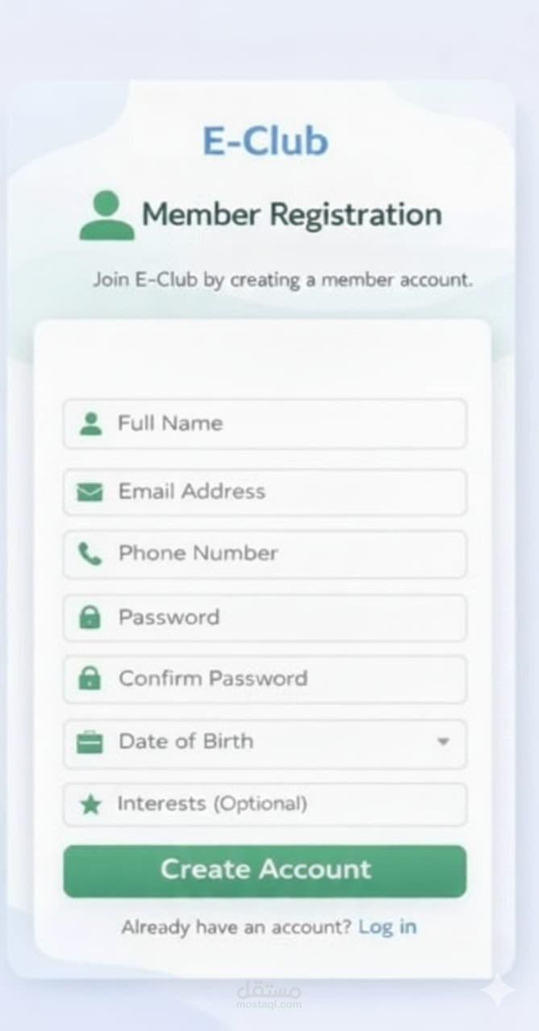539x1031 pixels.
Task: Click the envelope icon in Email Address
Action: (x=89, y=491)
